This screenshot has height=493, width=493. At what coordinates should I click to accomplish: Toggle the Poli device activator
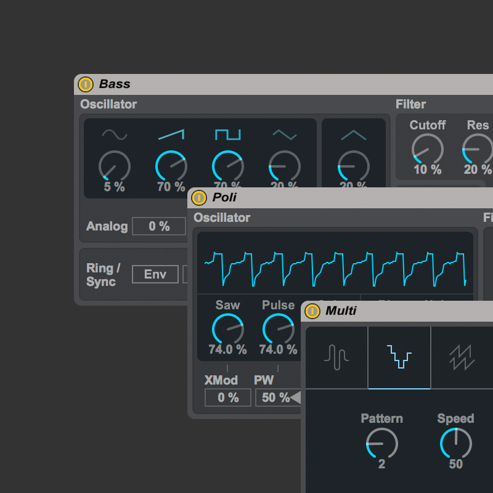(199, 198)
